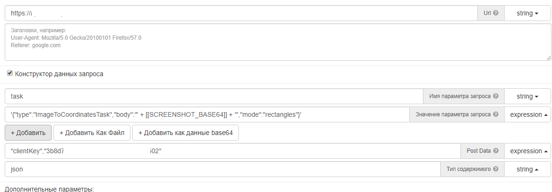552x192 pixels.
Task: Open the content type string dropdown
Action: point(528,169)
